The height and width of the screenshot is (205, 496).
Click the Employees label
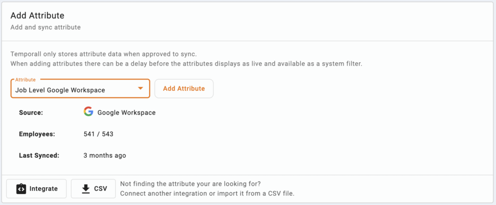pyautogui.click(x=37, y=134)
